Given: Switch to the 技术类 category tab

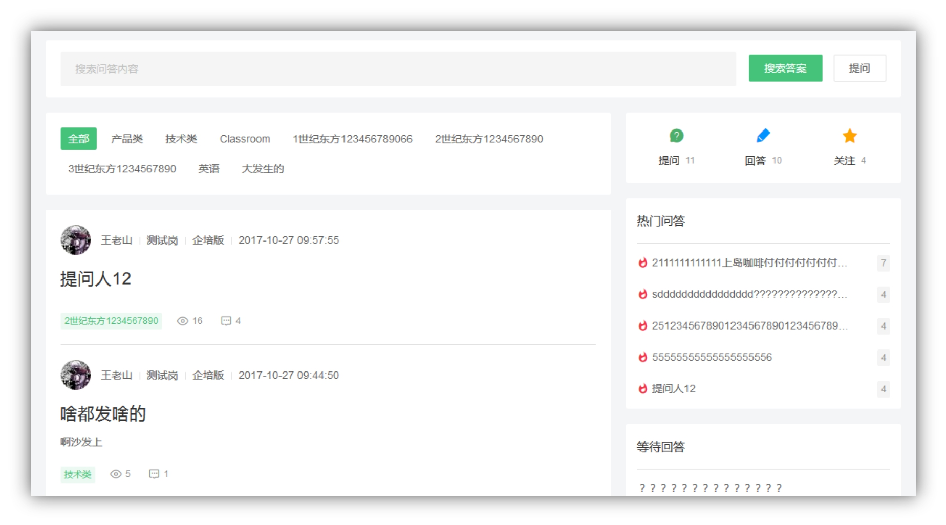Looking at the screenshot, I should click(x=182, y=138).
